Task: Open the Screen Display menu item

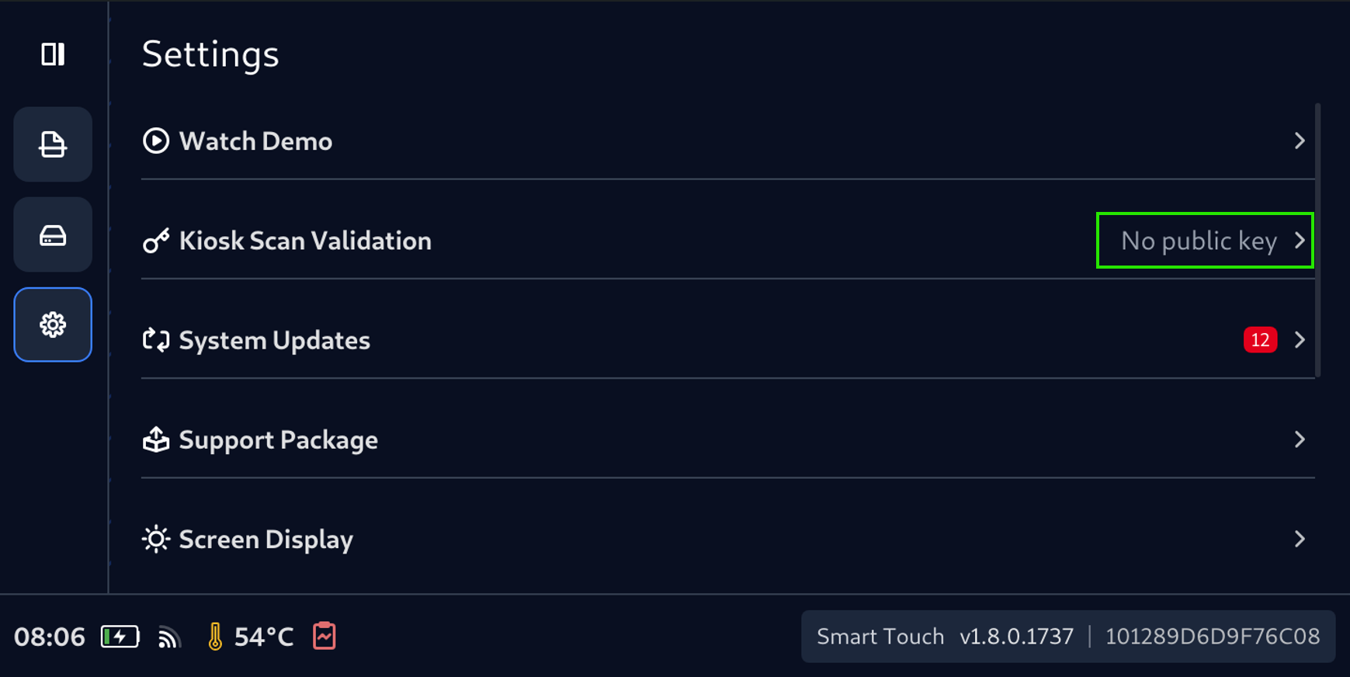Action: (265, 539)
